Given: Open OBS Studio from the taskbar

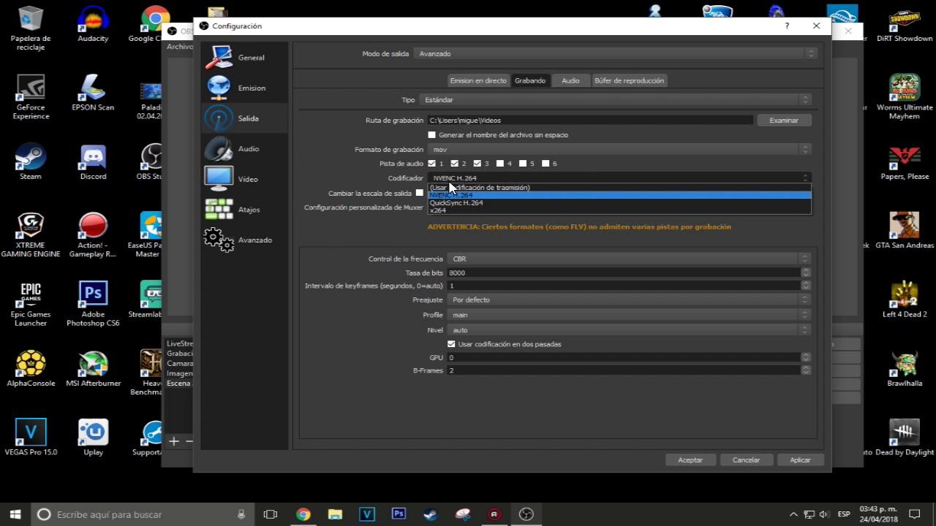Looking at the screenshot, I should coord(526,514).
